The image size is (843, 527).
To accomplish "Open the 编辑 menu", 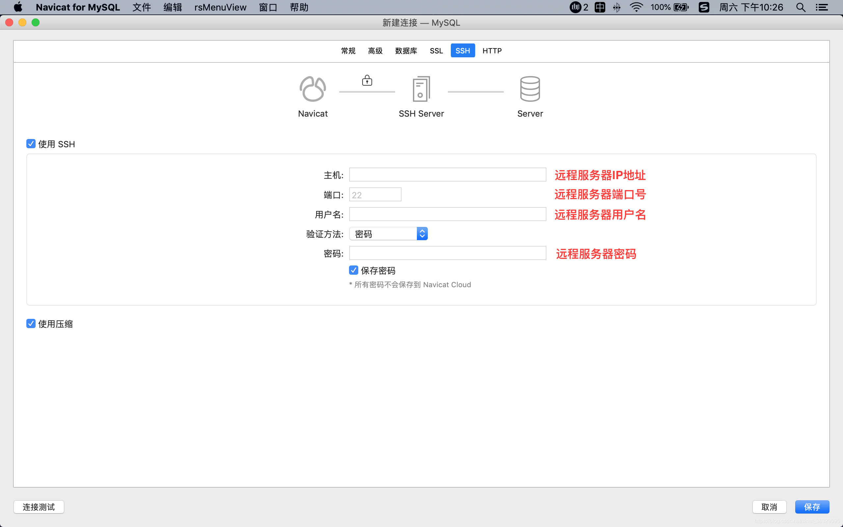I will [173, 7].
